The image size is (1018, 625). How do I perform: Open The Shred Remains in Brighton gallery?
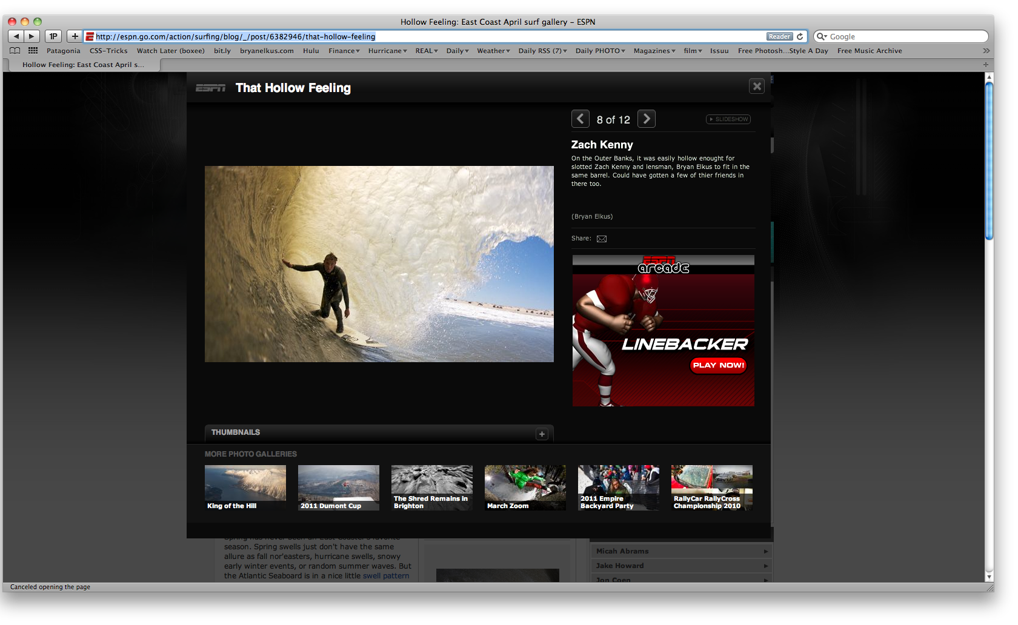[x=432, y=488]
